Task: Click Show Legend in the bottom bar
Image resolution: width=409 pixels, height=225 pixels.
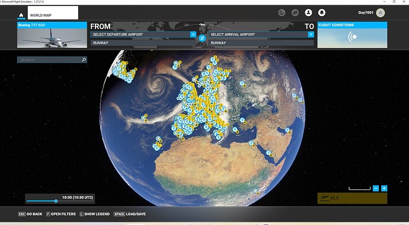Action: [94, 214]
